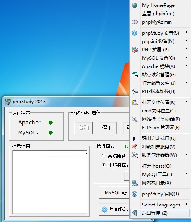Viewport: 191px width, 222px height.
Task: Expand the MySQL 设置(Q) submenu arrow
Action: [186, 57]
